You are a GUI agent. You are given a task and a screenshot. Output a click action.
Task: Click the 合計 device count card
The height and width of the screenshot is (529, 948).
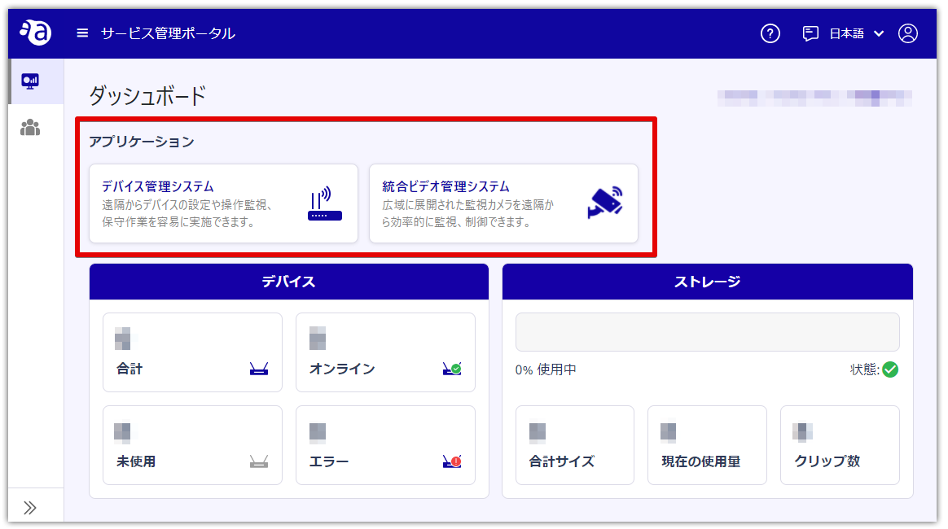click(x=192, y=352)
